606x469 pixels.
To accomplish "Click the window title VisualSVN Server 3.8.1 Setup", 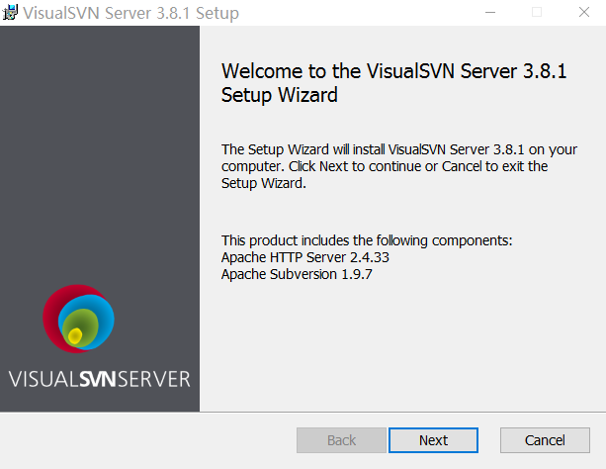I will pyautogui.click(x=130, y=13).
